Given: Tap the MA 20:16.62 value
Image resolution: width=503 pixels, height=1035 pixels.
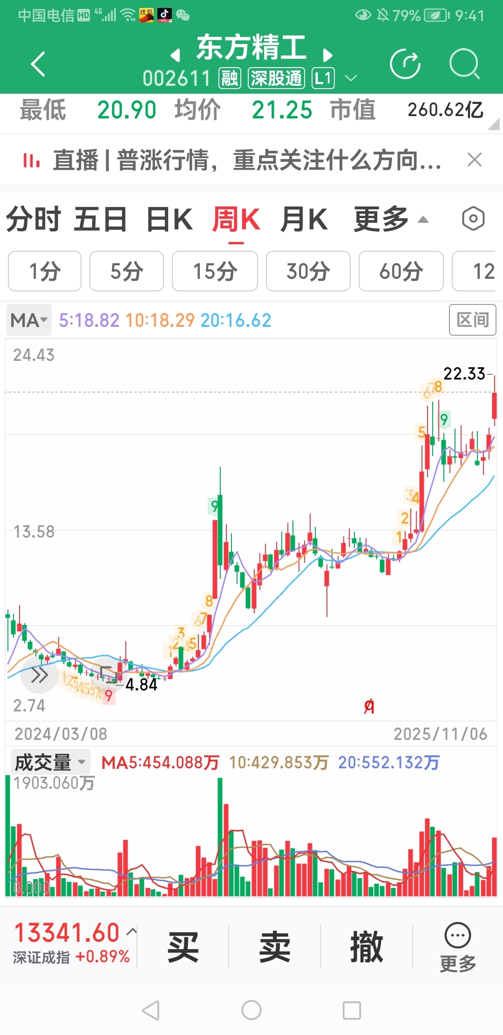Looking at the screenshot, I should [236, 320].
